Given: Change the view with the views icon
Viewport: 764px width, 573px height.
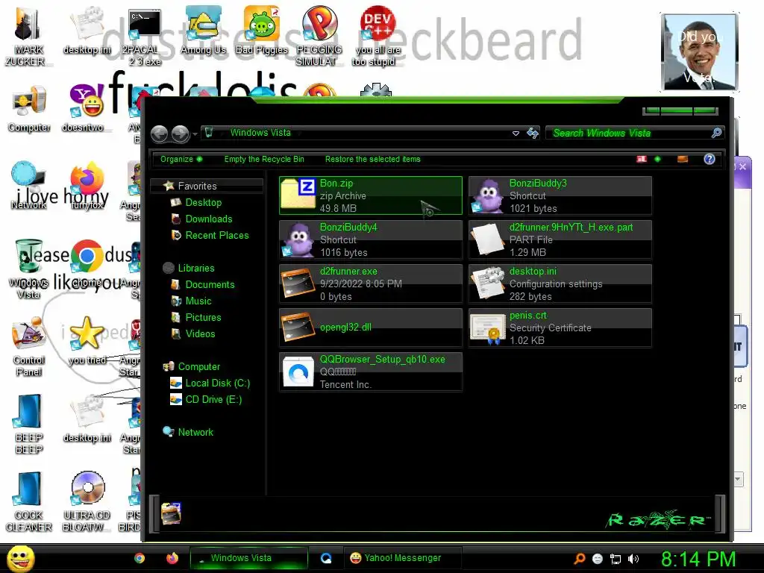Looking at the screenshot, I should [x=642, y=159].
